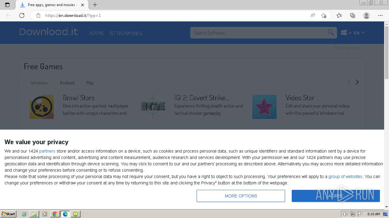Open the Windows platform selector dropdown
The width and height of the screenshot is (389, 218).
click(346, 33)
